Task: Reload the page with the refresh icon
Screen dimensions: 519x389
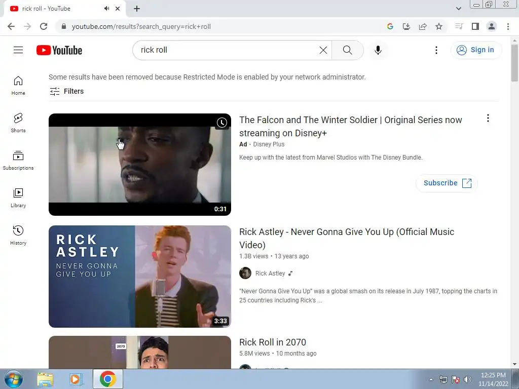Action: tap(44, 26)
